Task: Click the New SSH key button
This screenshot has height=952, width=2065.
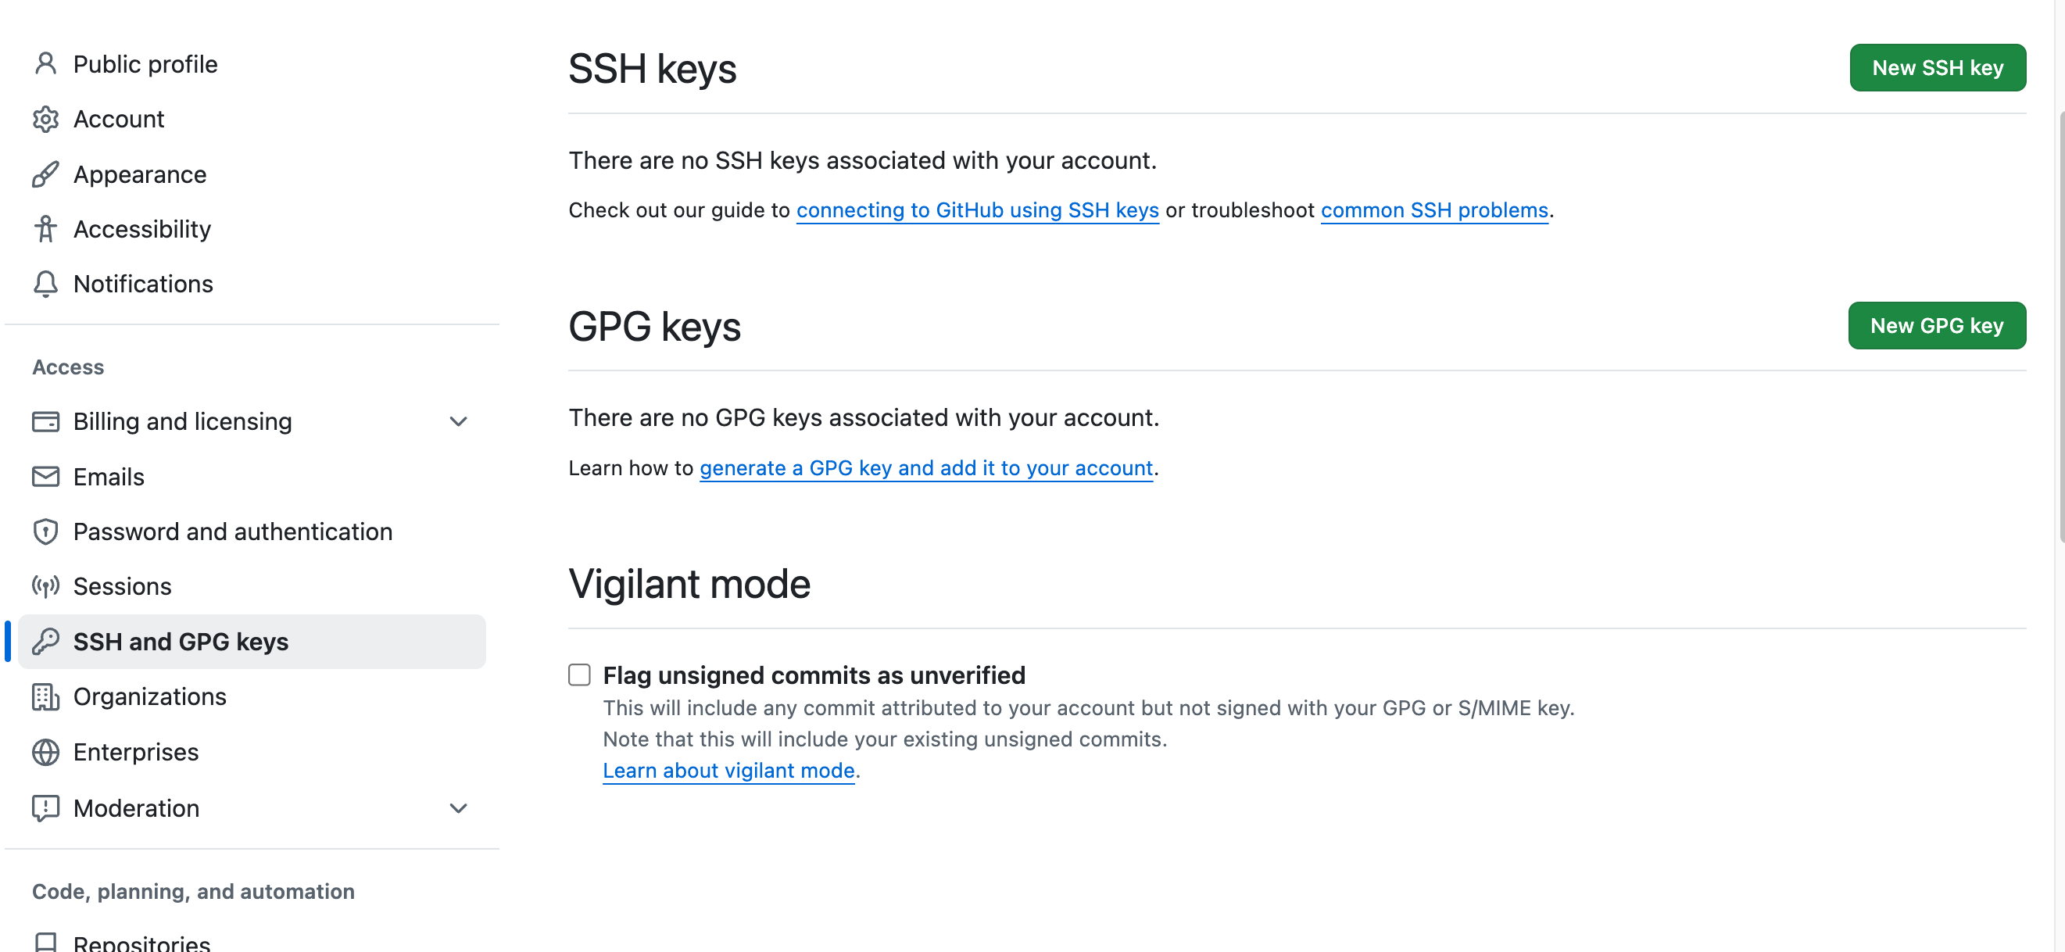Action: click(1938, 67)
